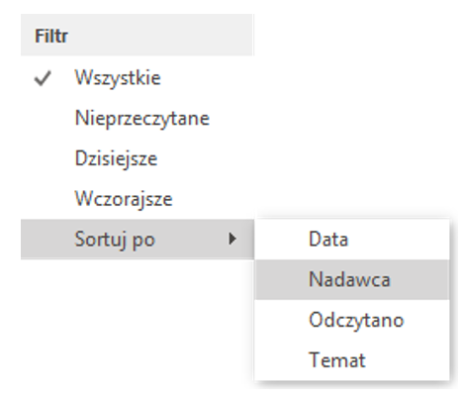Screen dimensions: 462x399
Task: Click the Filtr header label
Action: tap(51, 36)
